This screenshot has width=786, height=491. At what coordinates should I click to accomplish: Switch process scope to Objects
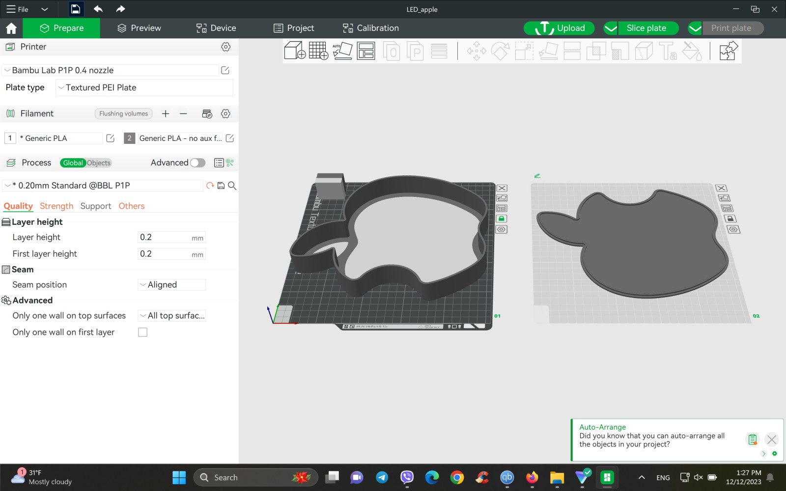tap(99, 163)
